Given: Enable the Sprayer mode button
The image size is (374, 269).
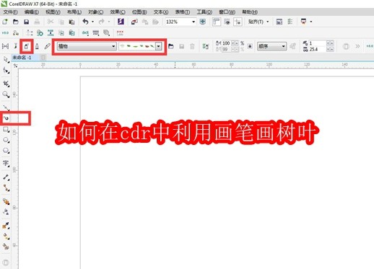Looking at the screenshot, I should coord(26,46).
